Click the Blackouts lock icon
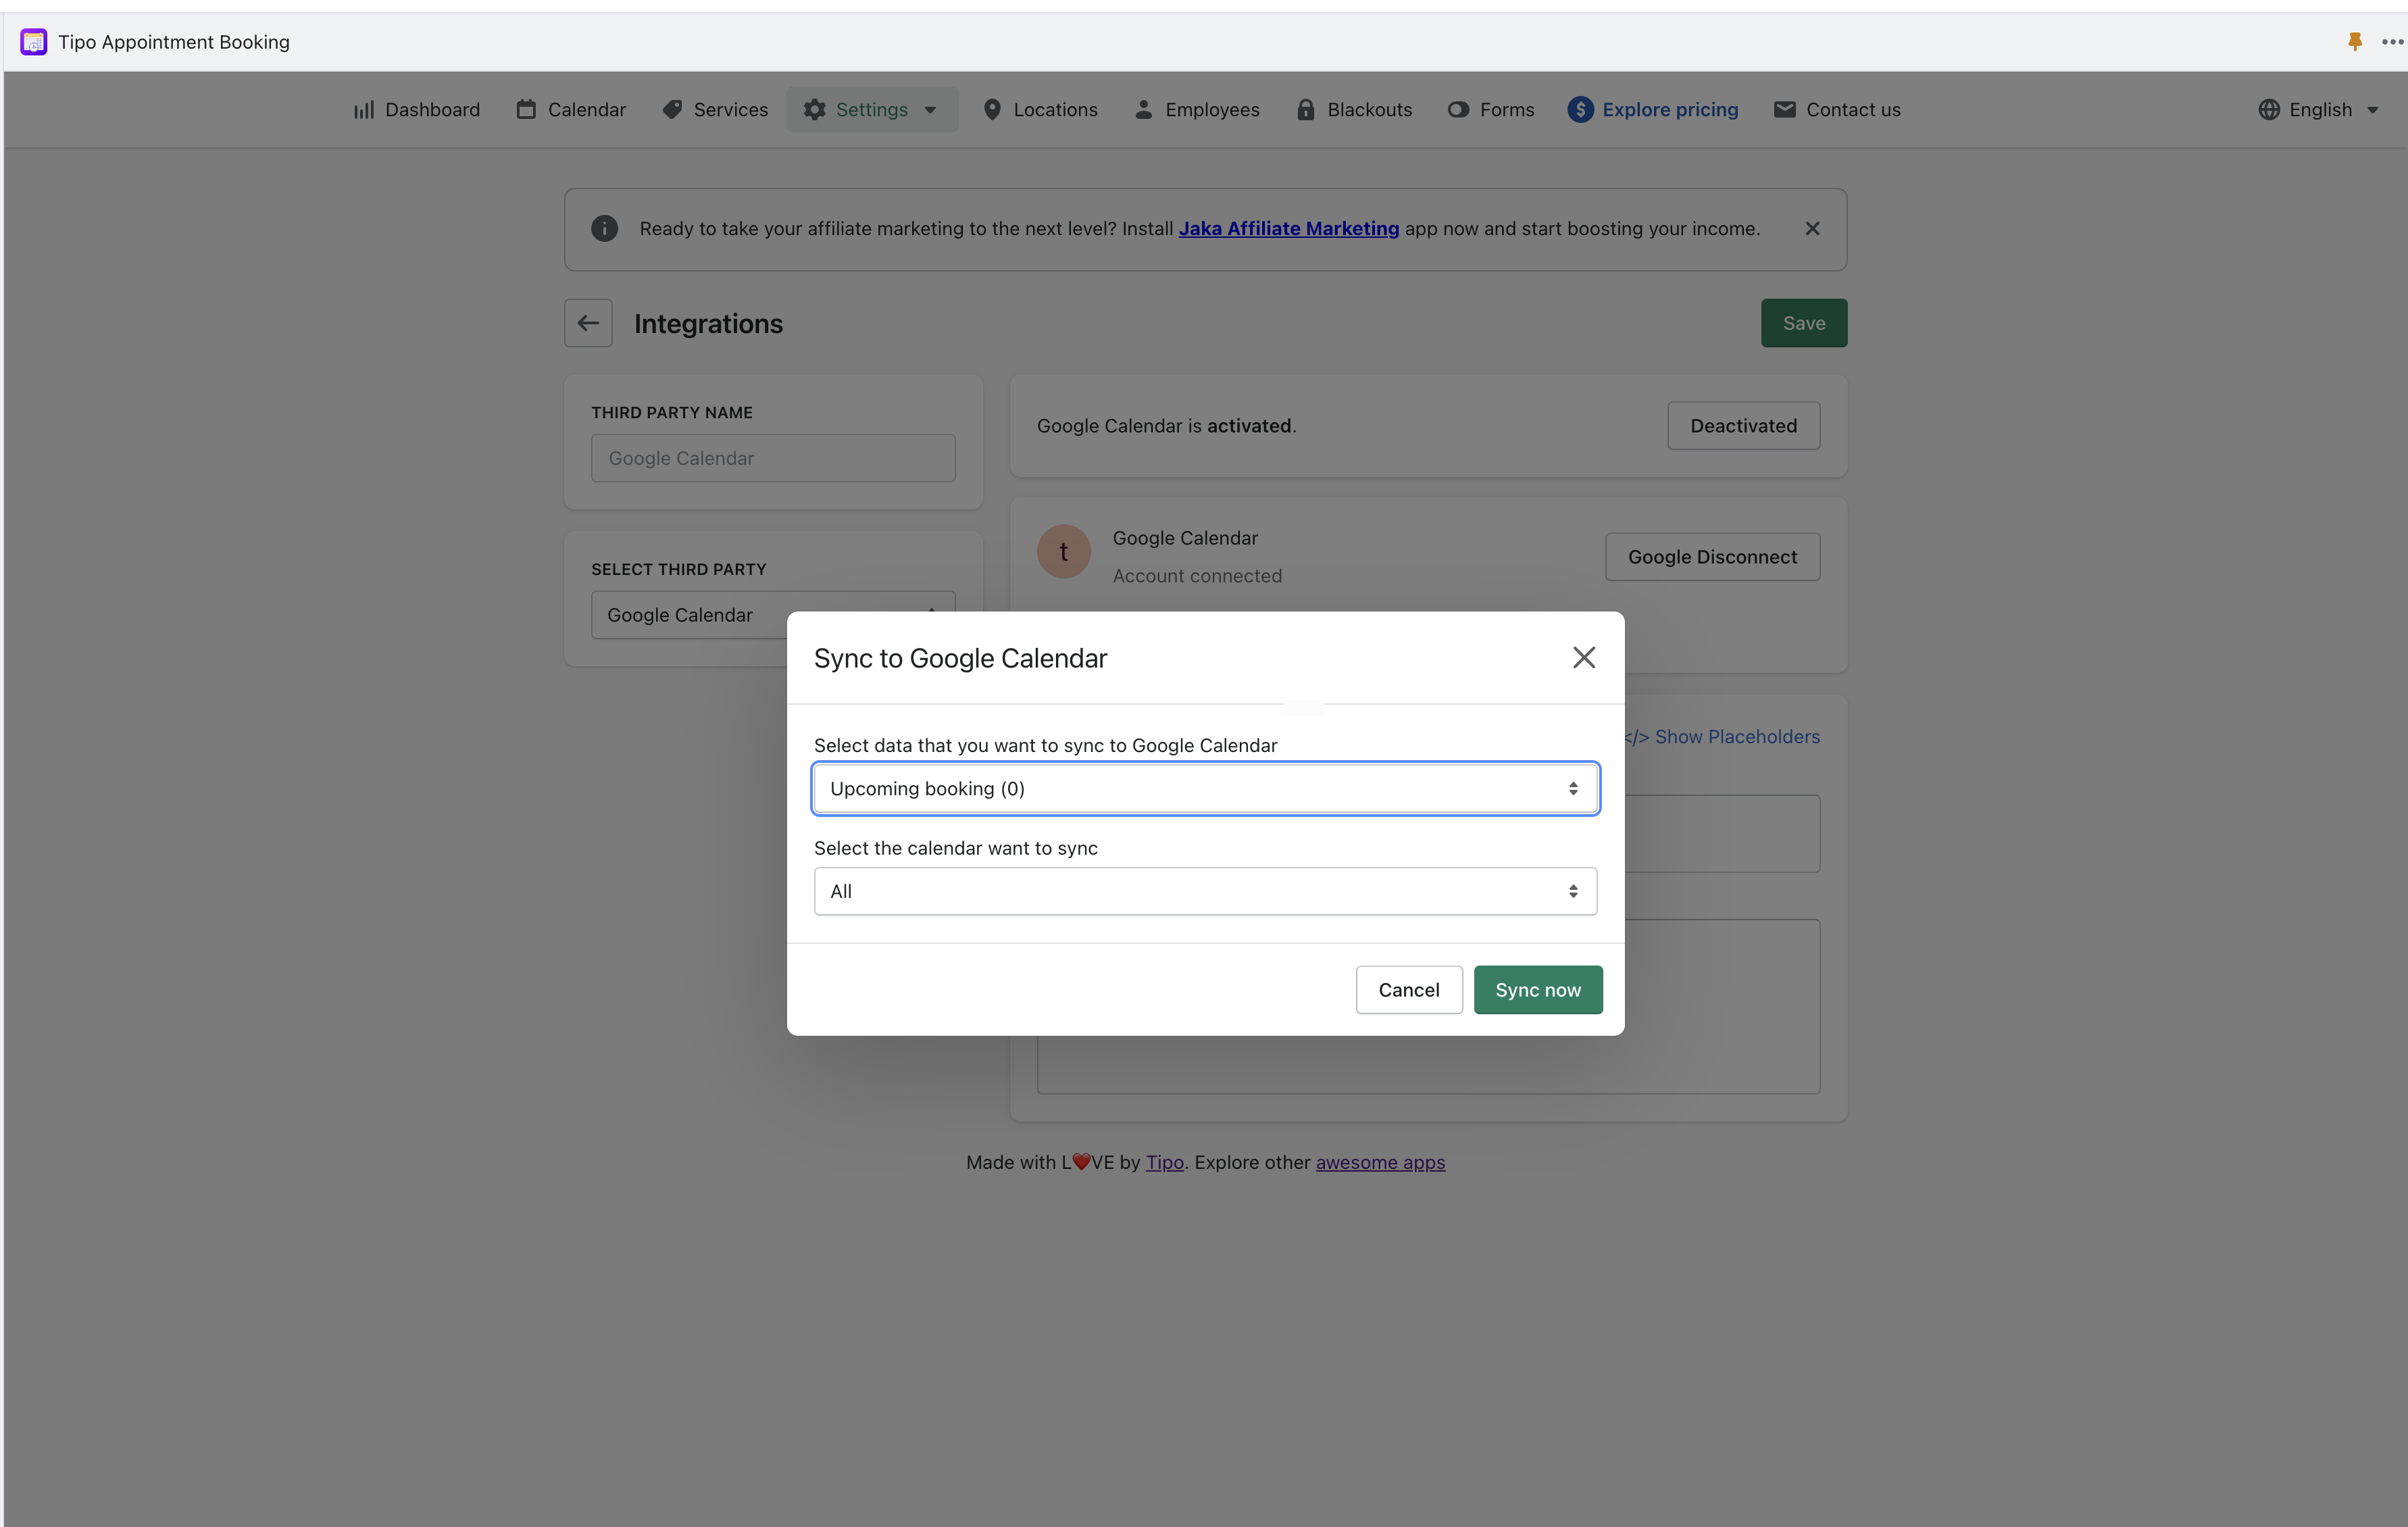The width and height of the screenshot is (2408, 1527). (x=1304, y=109)
